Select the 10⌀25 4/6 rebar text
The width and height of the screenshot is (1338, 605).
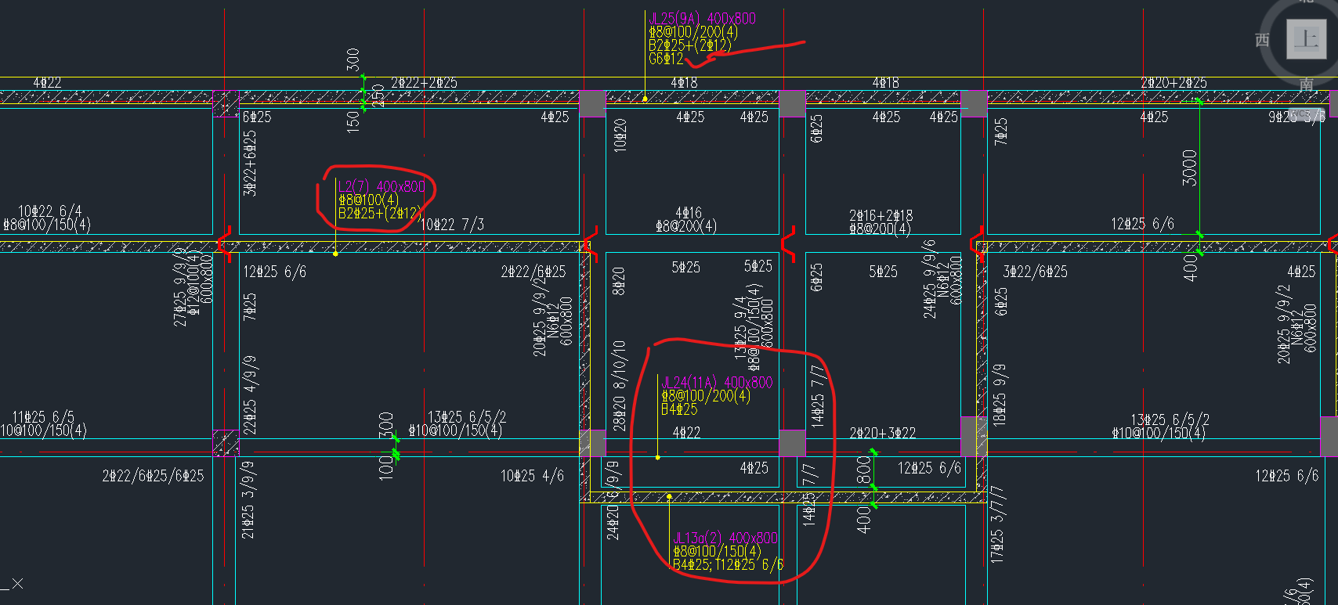532,476
